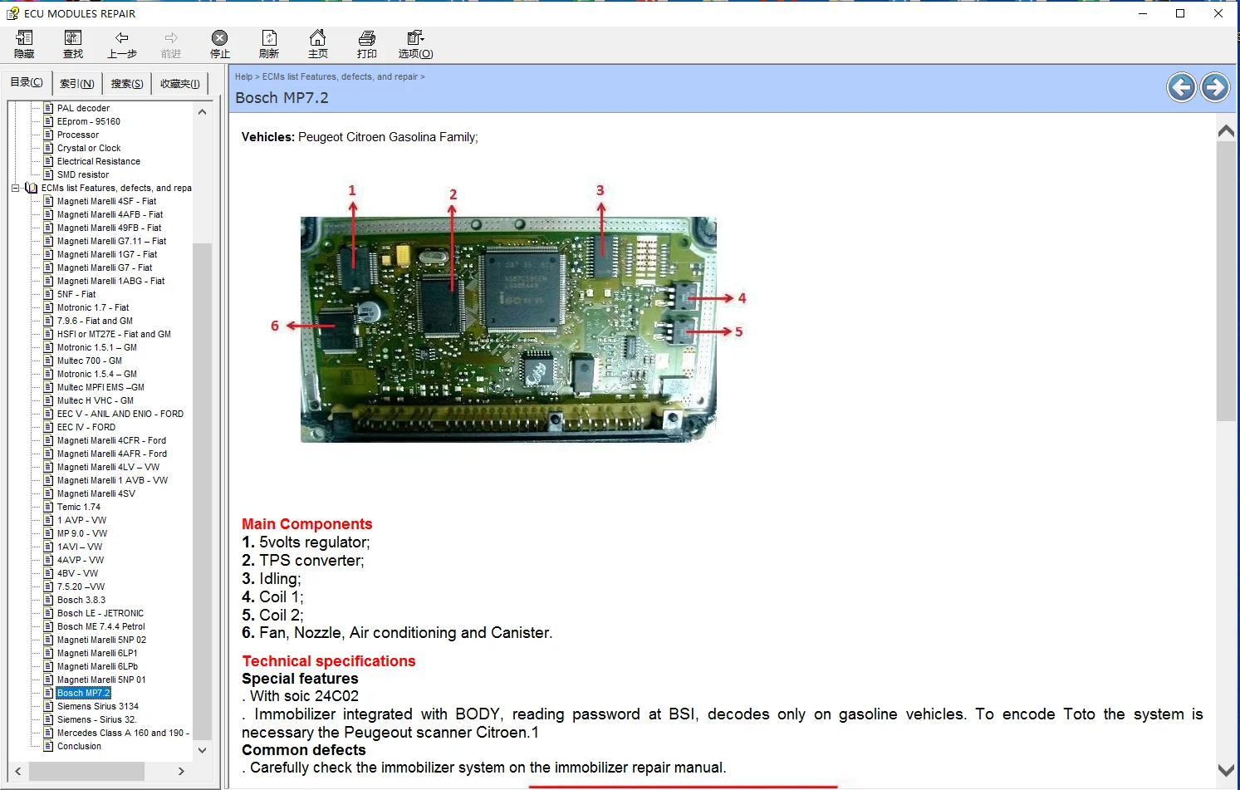This screenshot has width=1240, height=790.
Task: Open the 收藏夹 (Favorites) tab
Action: coord(179,82)
